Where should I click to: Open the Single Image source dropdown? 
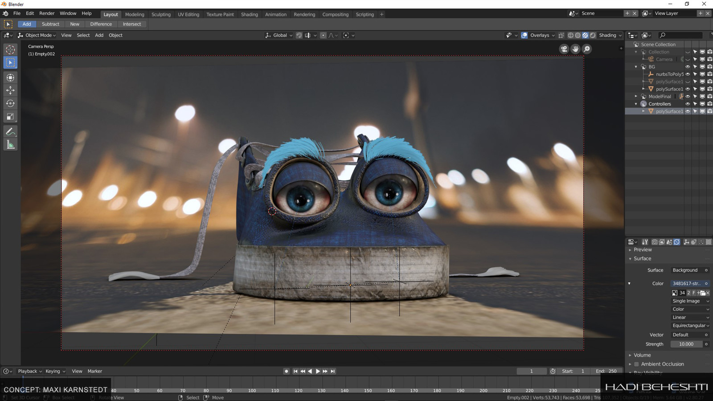690,301
